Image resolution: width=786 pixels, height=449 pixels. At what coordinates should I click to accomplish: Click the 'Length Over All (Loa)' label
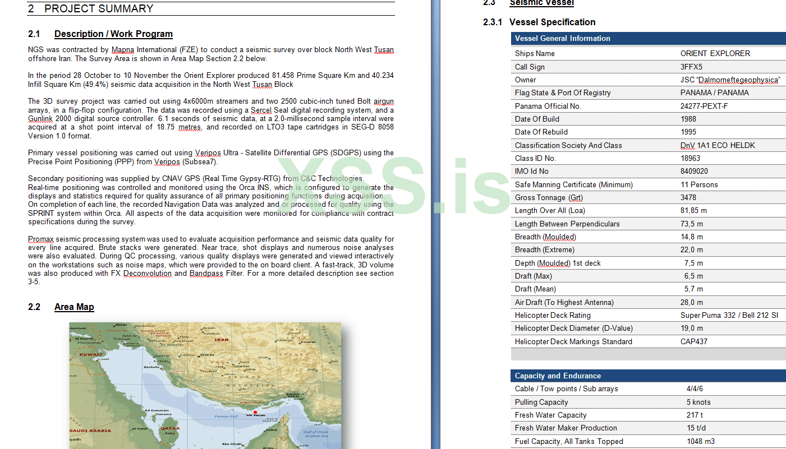point(550,210)
